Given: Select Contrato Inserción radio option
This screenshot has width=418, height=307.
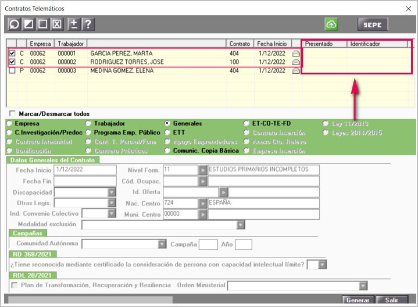Looking at the screenshot, I should [246, 133].
